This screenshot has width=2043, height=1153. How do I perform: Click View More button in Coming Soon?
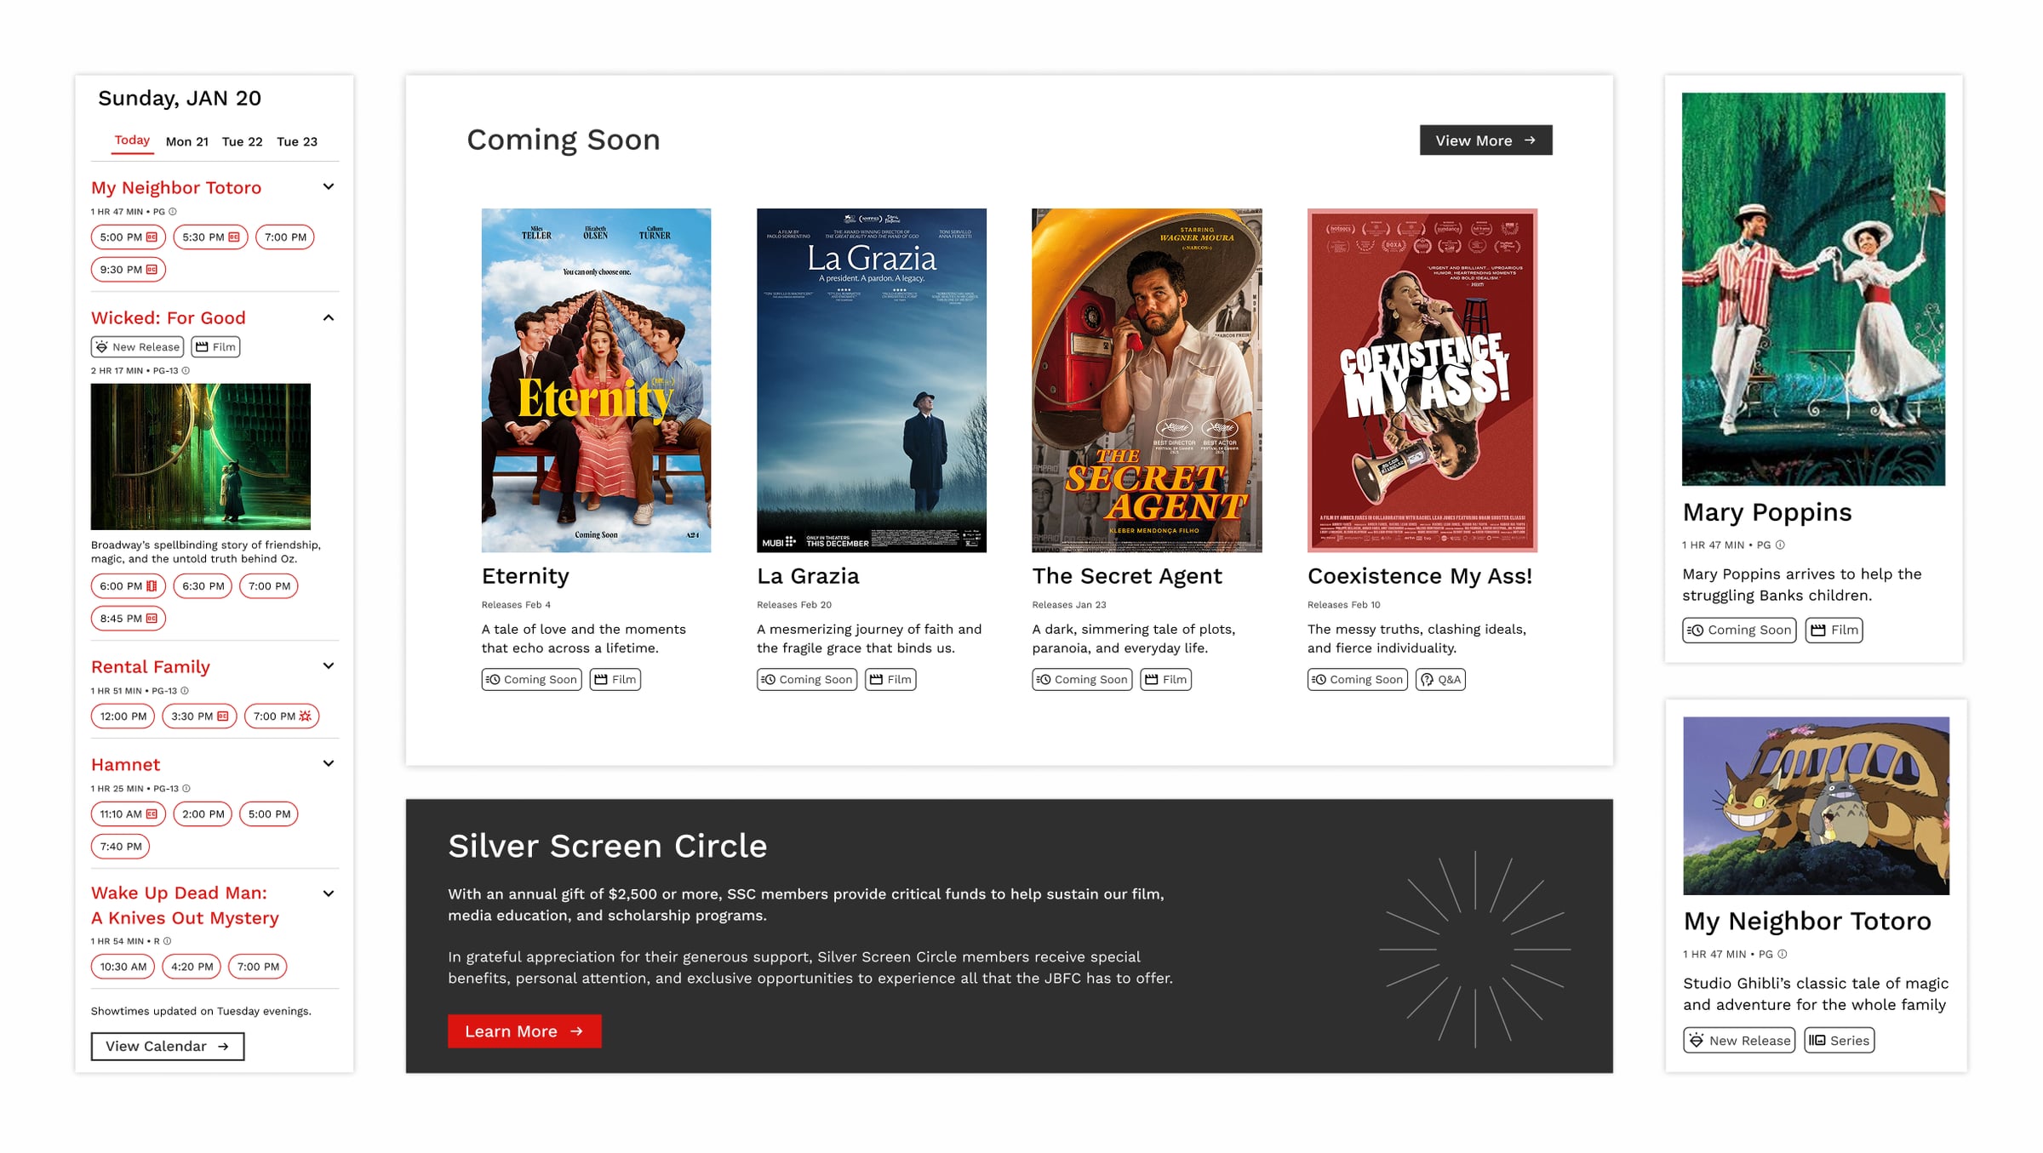point(1485,140)
